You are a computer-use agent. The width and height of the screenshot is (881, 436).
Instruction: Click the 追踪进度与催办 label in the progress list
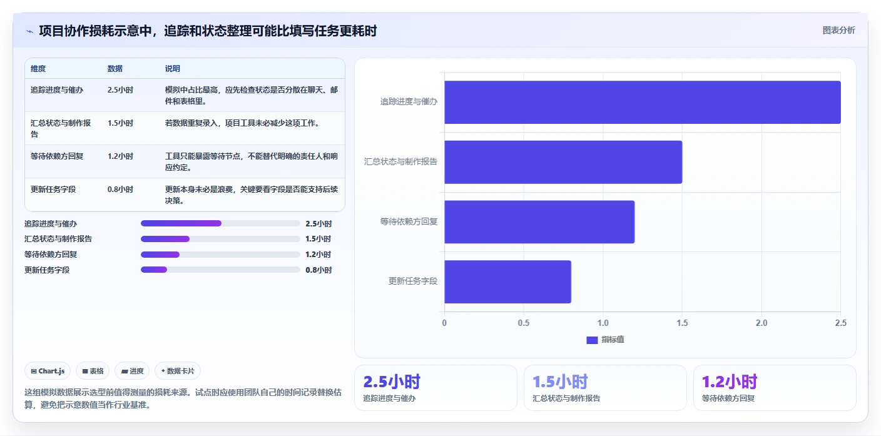tap(51, 224)
